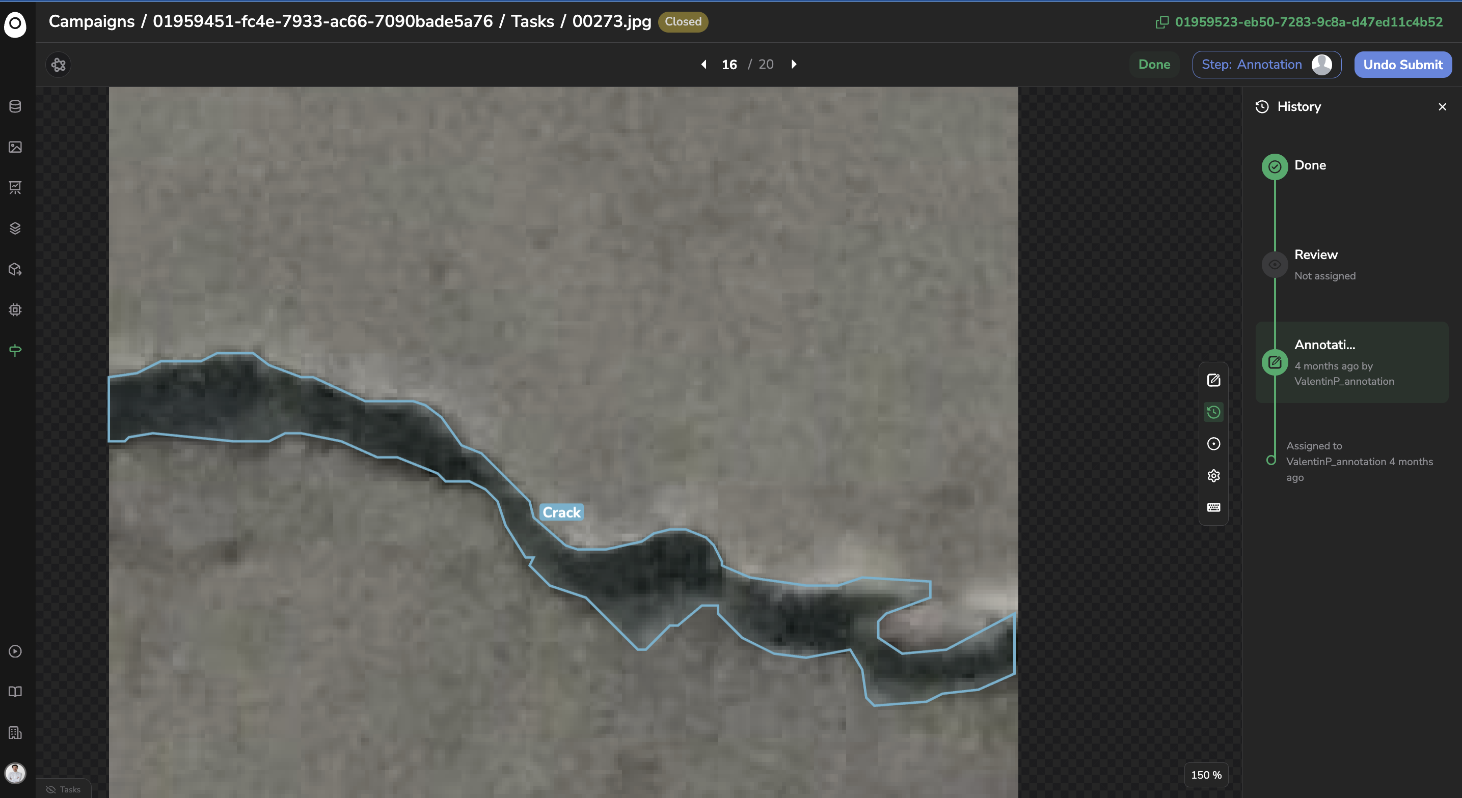Viewport: 1462px width, 798px height.
Task: Open the cube export icon in the sidebar
Action: [15, 269]
